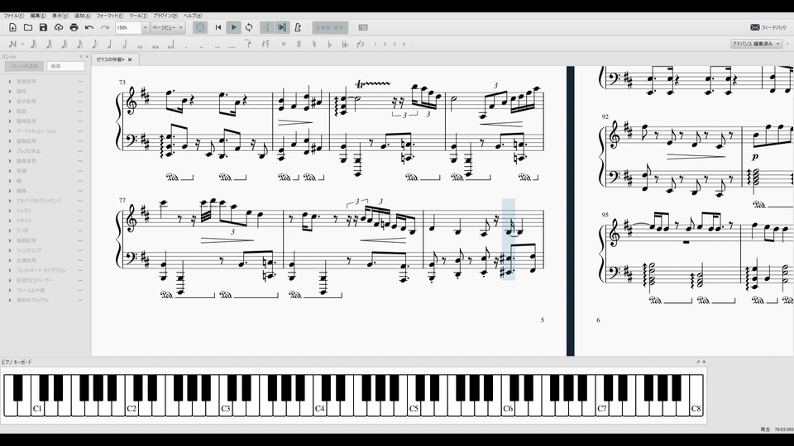Screen dimensions: 794x446
Task: Save the score with the floppy icon
Action: coord(44,27)
